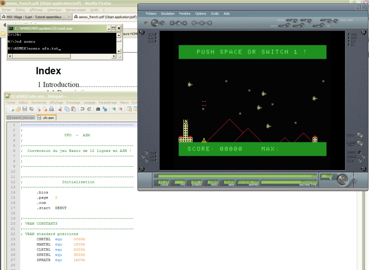Click Close document icon in Notepad++ toolbar

38,109
